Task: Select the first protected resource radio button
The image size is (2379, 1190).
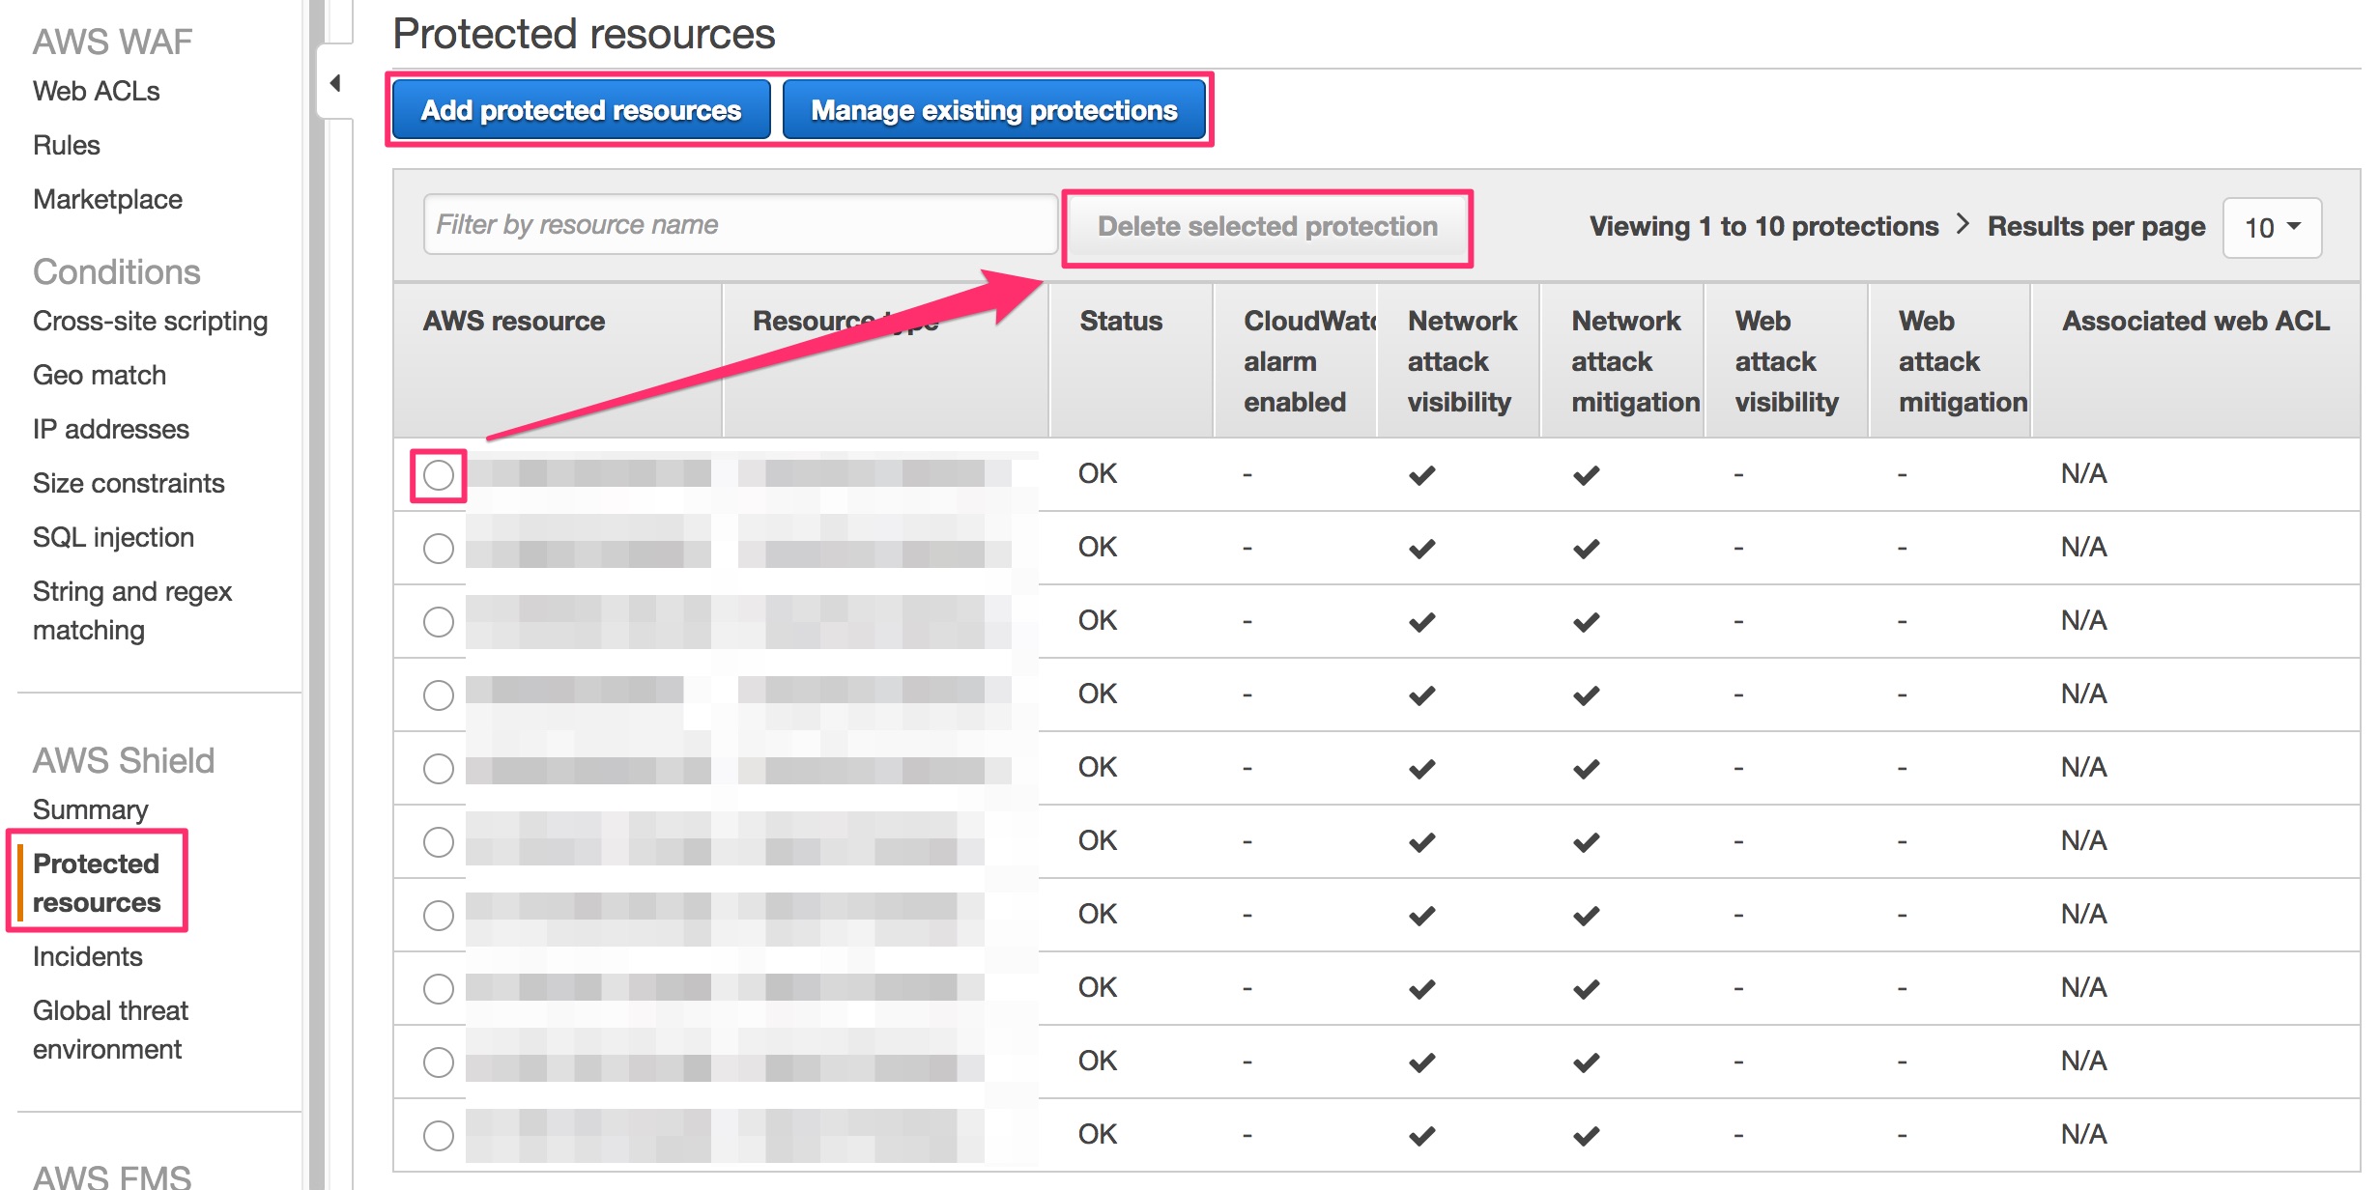Action: (440, 473)
